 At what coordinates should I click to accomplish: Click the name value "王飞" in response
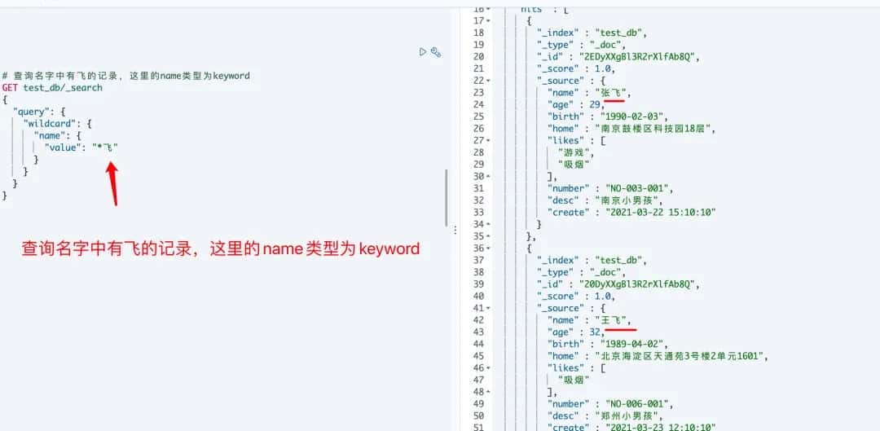tap(611, 320)
